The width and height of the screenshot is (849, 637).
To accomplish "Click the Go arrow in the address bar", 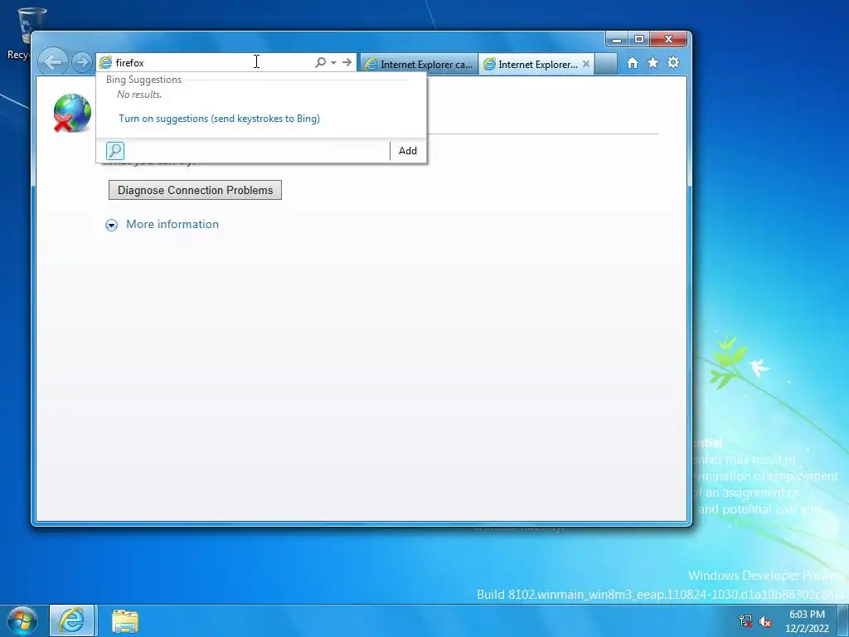I will [347, 62].
